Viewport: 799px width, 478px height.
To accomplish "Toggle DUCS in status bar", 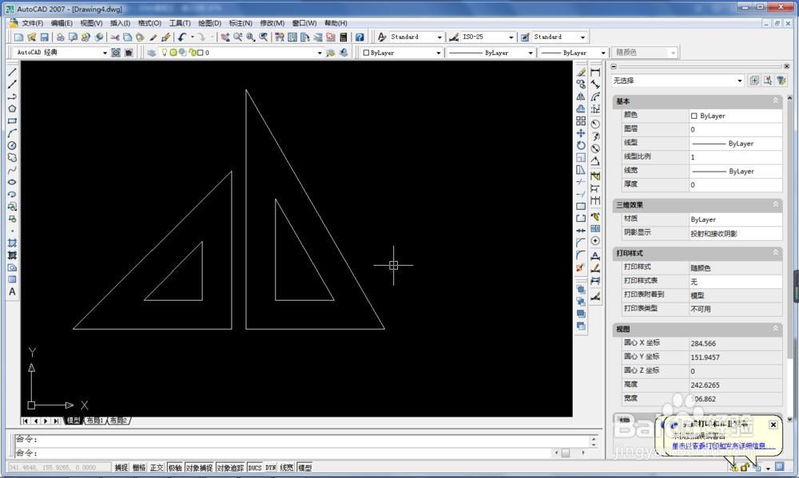I will [x=255, y=468].
